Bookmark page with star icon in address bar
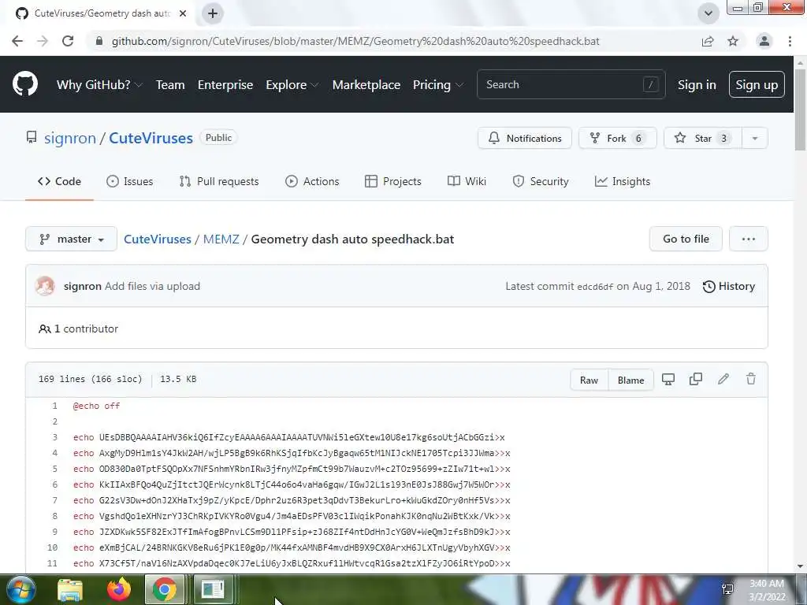 tap(733, 41)
